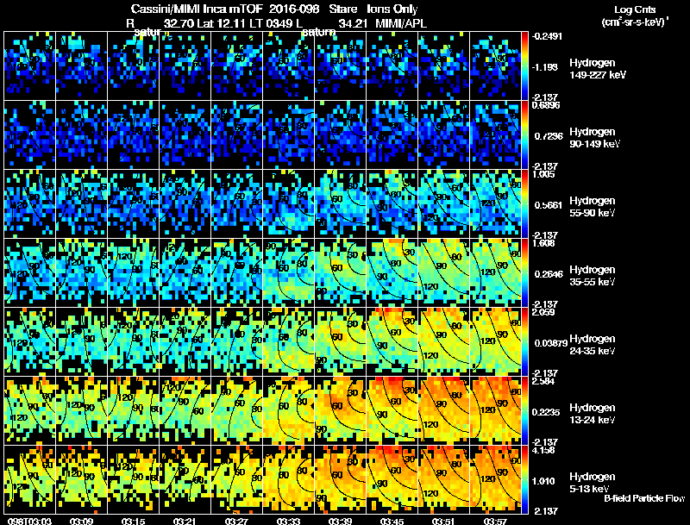Viewport: 690px width, 525px height.
Task: Click the '03:51' time label
Action: [443, 522]
